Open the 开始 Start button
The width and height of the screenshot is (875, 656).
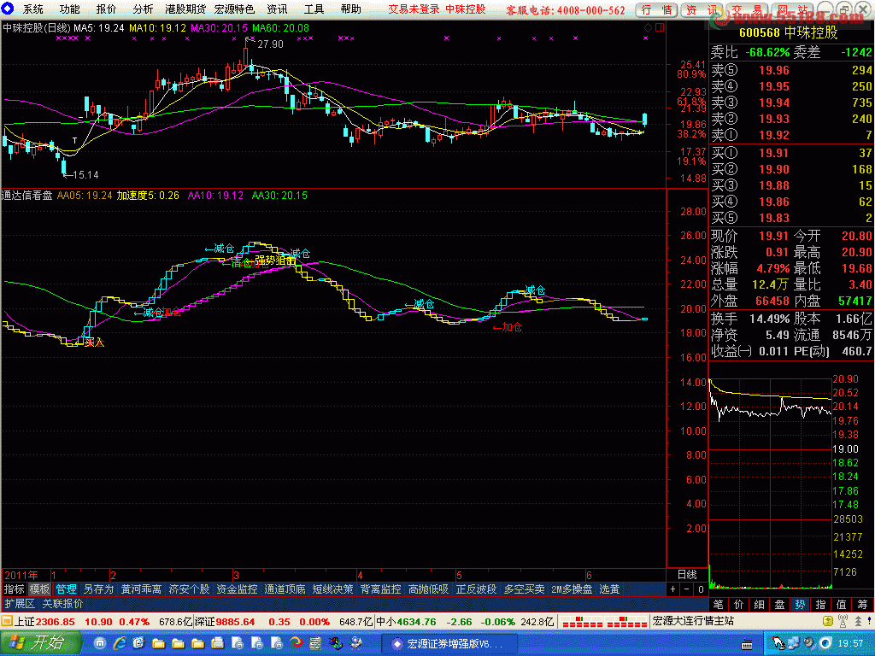[x=39, y=643]
